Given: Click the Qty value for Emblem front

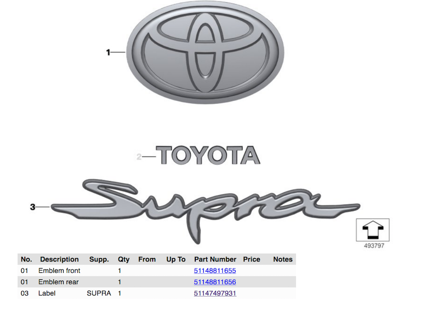Looking at the screenshot, I should coord(119,270).
